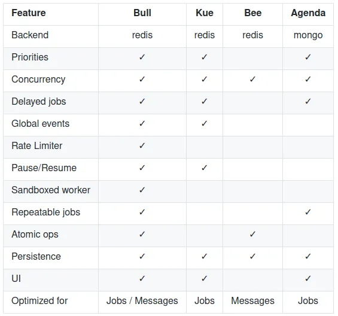Screen dimensions: 338x316
Task: Click the Bee checkmark in Concurrency row
Action: 252,79
